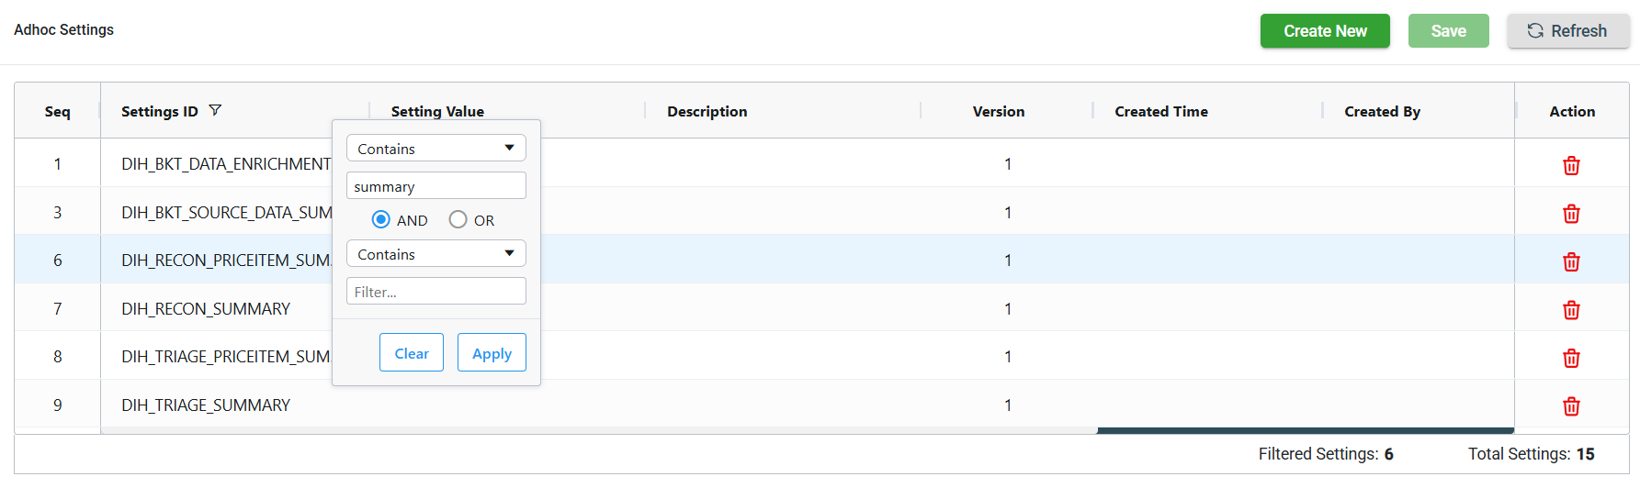Delete the DIH_BKT_SOURCE_DATA row via trash icon
Viewport: 1640px width, 488px height.
click(1571, 214)
